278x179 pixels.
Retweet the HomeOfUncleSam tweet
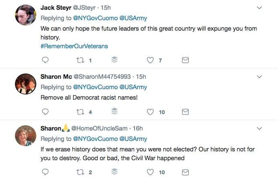tap(79, 172)
